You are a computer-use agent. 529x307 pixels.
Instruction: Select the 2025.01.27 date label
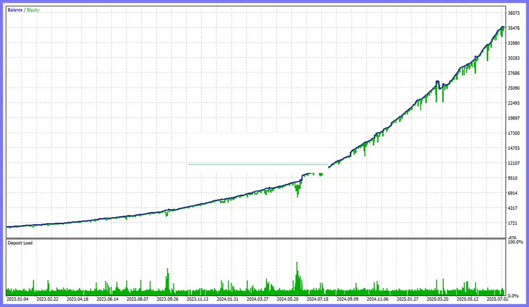(408, 299)
